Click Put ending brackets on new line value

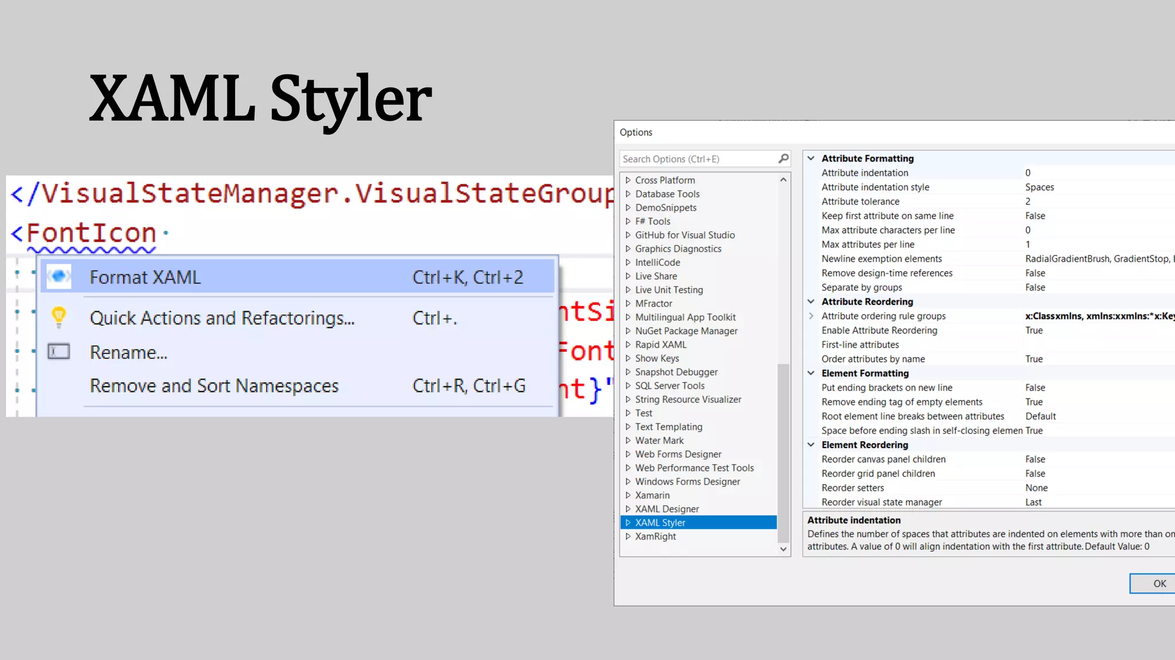coord(1035,387)
